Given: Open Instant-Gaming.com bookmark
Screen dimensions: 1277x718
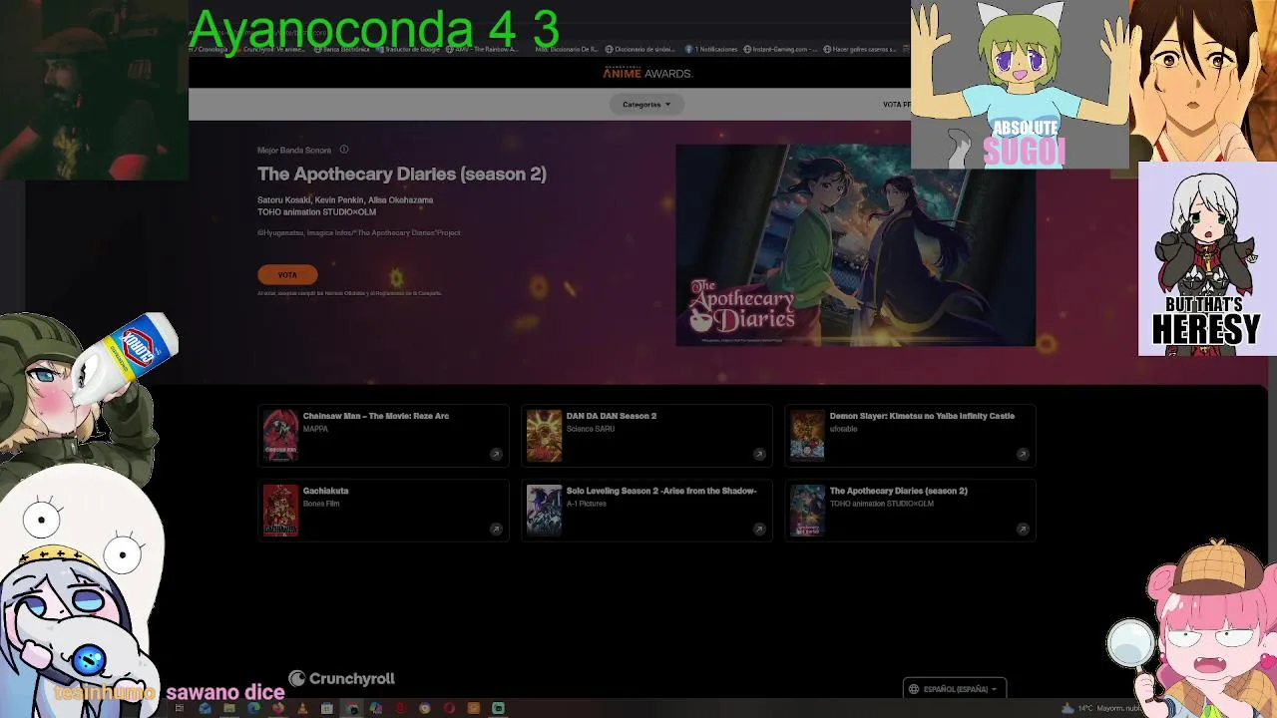Looking at the screenshot, I should click(x=780, y=49).
